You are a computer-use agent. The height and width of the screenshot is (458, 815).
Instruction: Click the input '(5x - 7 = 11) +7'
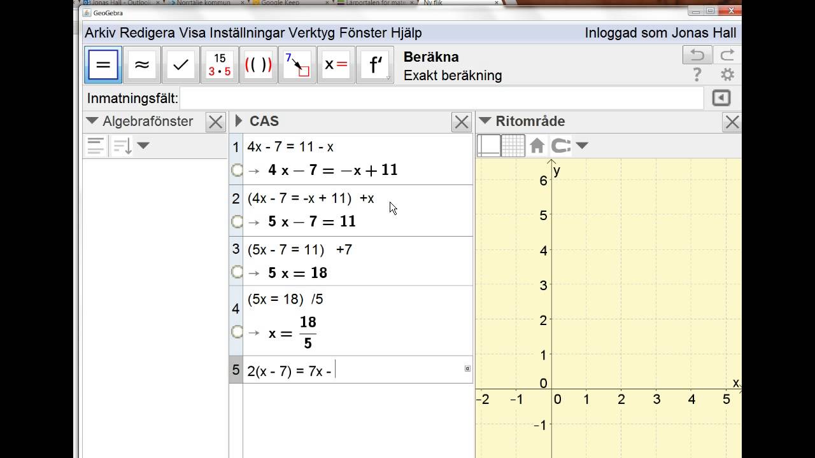300,249
